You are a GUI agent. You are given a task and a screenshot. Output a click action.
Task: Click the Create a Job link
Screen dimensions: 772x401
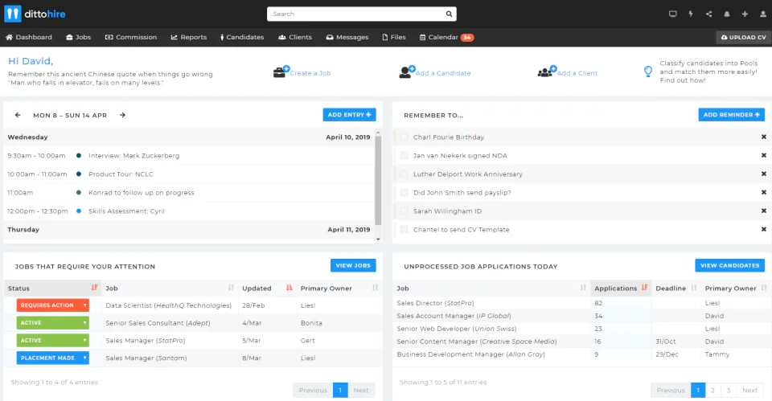310,73
